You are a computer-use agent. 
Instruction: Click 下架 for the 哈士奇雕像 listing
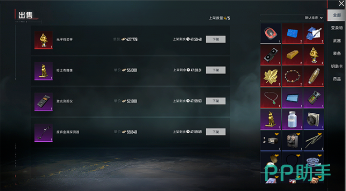[x=216, y=70]
